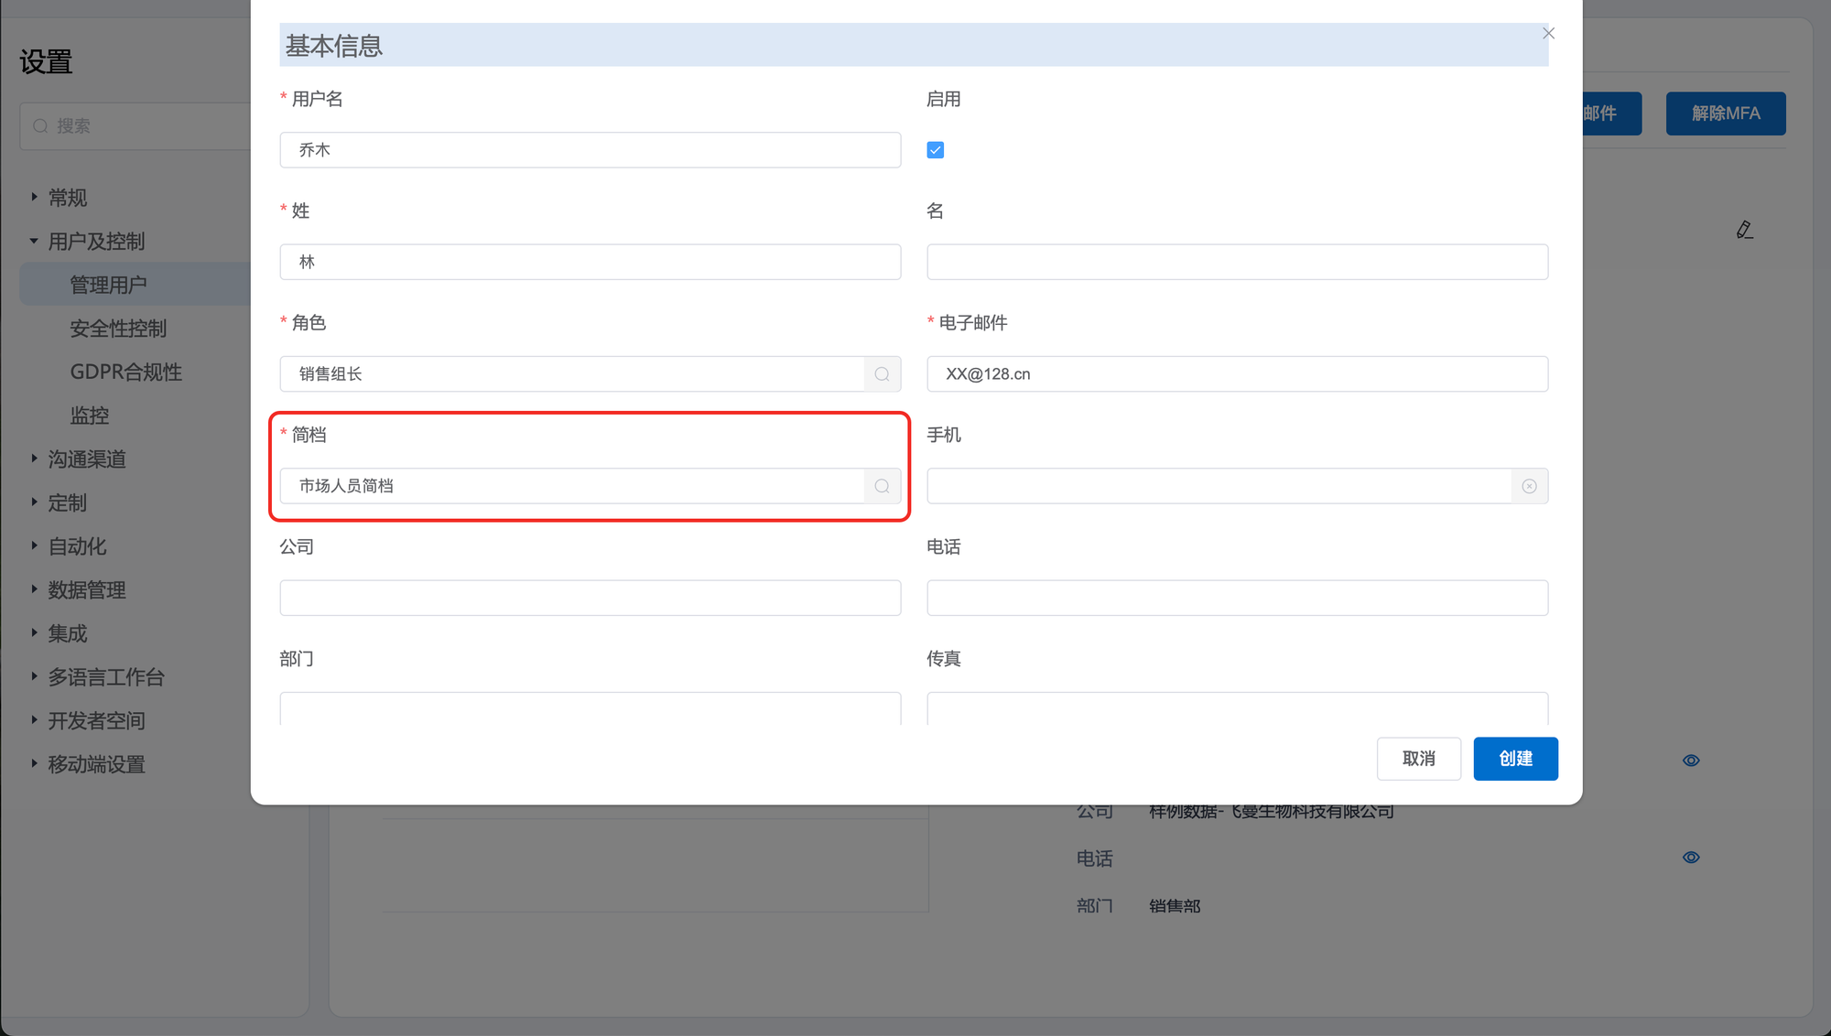Click the 取消 button
The width and height of the screenshot is (1831, 1036).
tap(1418, 759)
